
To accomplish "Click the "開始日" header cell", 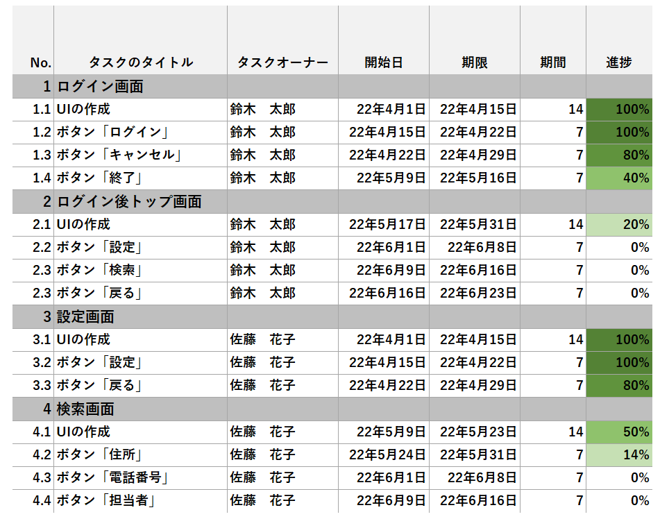I will (x=384, y=62).
